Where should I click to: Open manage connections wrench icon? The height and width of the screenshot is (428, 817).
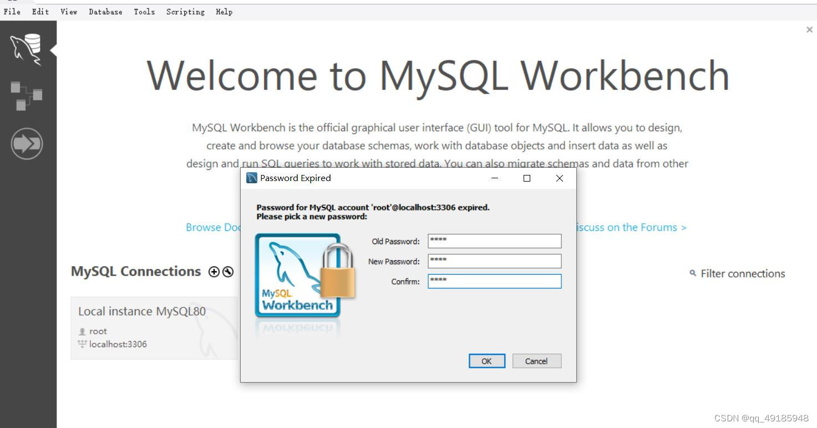tap(227, 271)
